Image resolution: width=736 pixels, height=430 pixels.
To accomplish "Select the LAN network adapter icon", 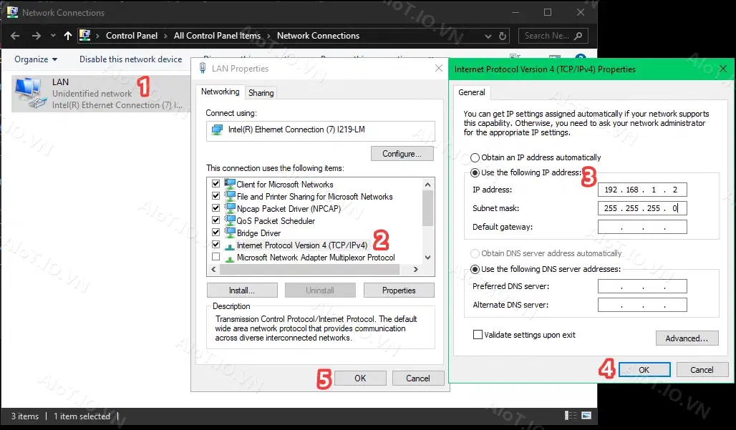I will tap(30, 93).
